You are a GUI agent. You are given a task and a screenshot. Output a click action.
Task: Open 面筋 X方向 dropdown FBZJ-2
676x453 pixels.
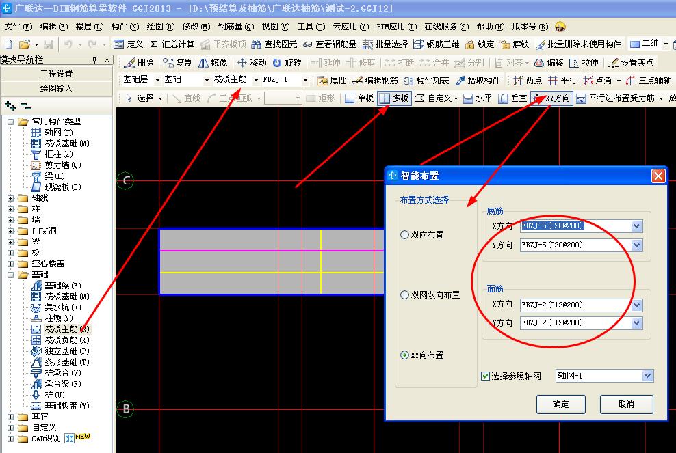pos(637,305)
